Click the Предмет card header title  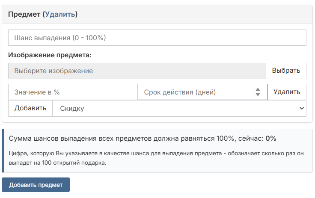click(x=24, y=14)
